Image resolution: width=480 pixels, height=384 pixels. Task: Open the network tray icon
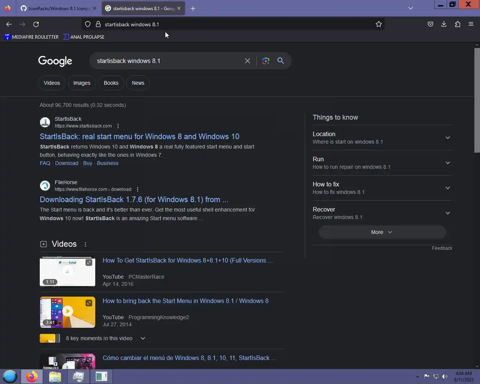click(x=436, y=376)
